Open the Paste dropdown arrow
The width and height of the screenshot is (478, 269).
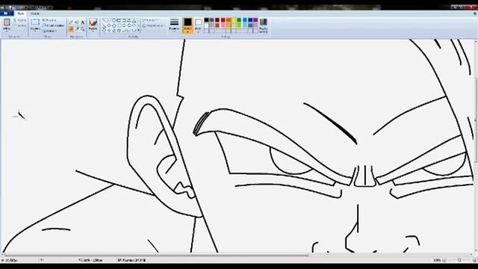coord(7,31)
